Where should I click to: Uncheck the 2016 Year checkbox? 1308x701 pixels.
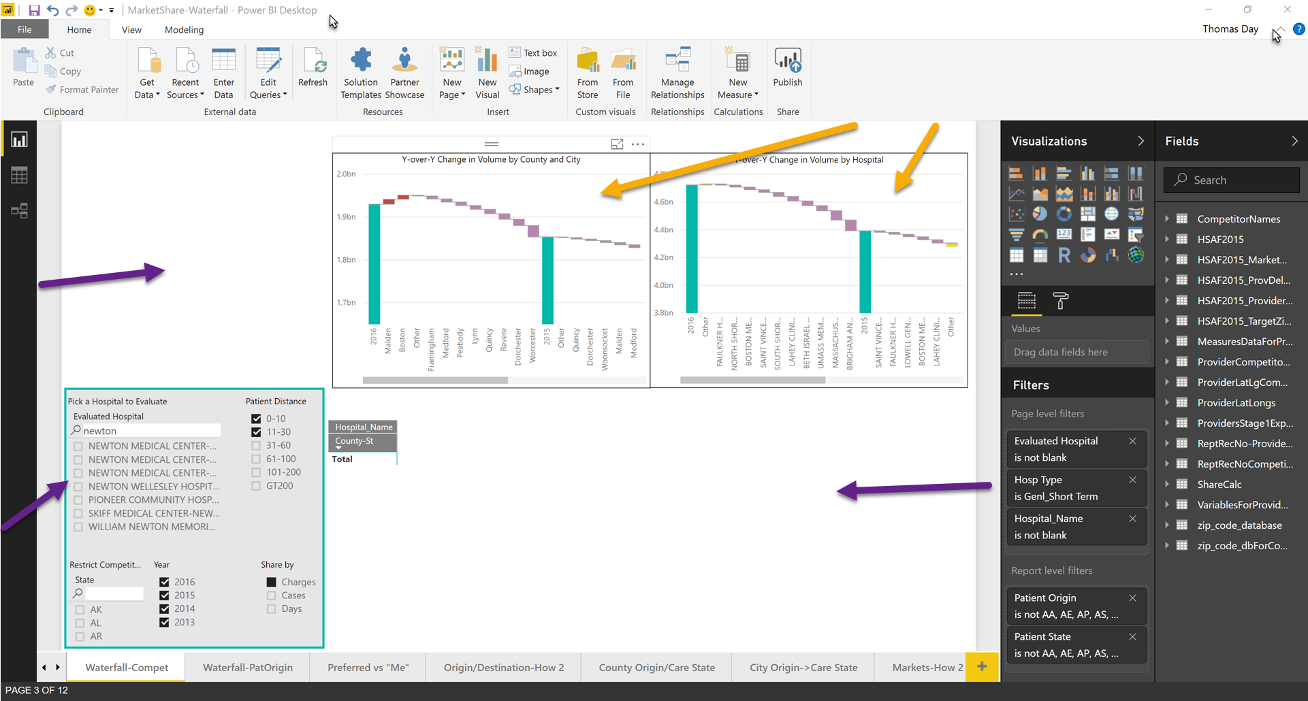(164, 582)
